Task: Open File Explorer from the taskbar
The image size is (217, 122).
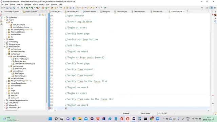Action: point(80,119)
